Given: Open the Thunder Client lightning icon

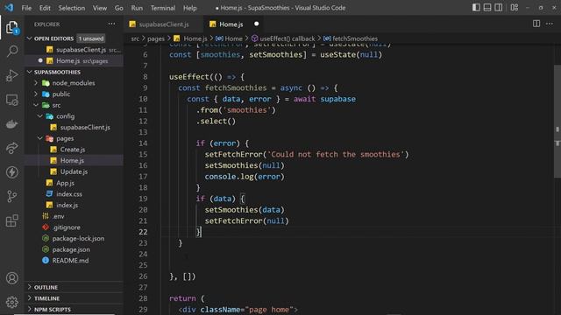Looking at the screenshot, I should point(11,172).
